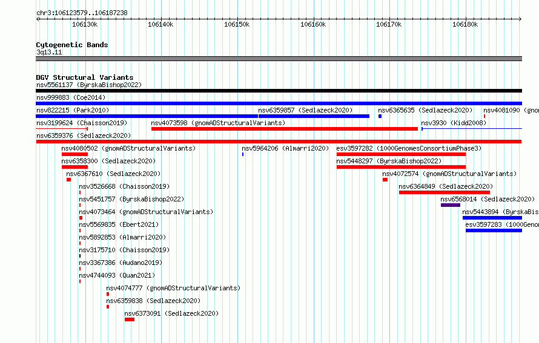Open the nsv5964206 (Almarri2020) label
539x343 pixels.
point(285,148)
